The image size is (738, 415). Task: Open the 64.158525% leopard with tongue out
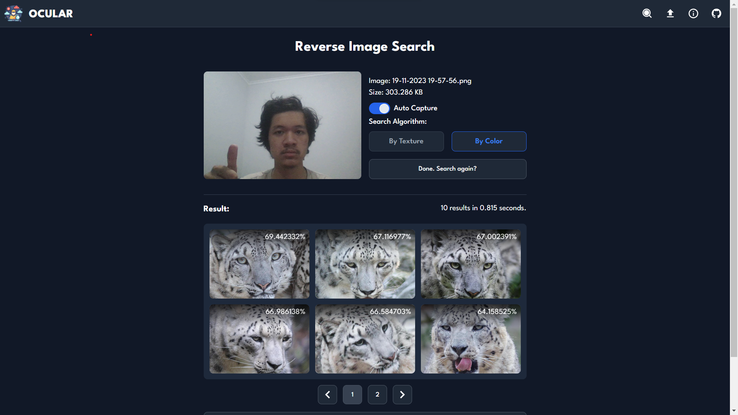(x=470, y=339)
